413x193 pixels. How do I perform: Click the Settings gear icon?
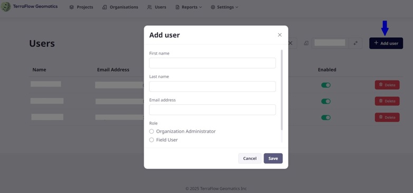(x=213, y=7)
